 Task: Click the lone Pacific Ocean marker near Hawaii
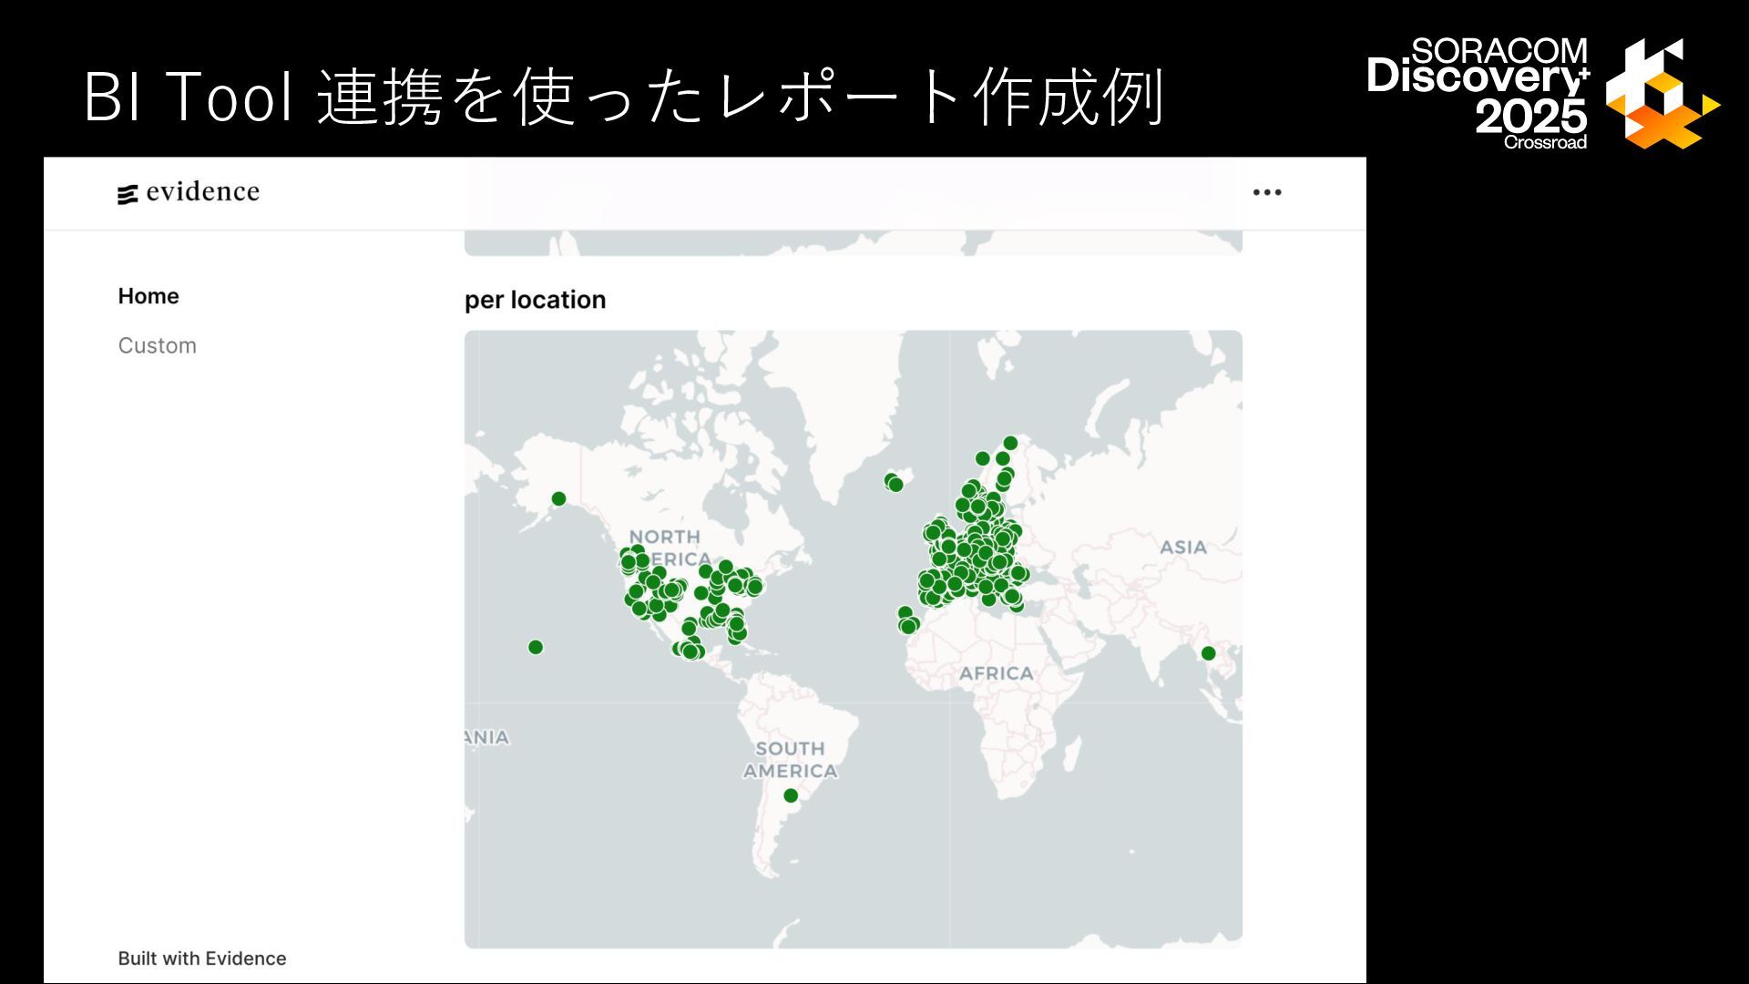pos(536,647)
